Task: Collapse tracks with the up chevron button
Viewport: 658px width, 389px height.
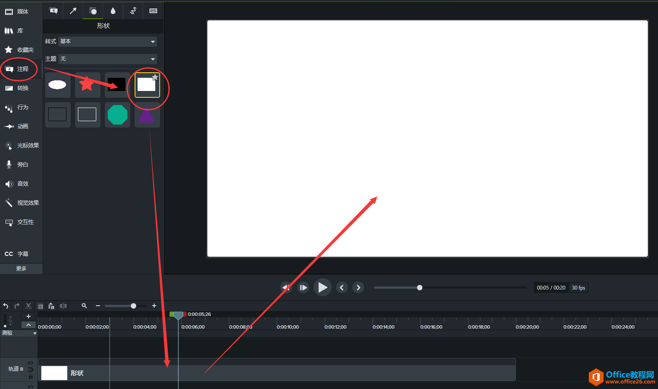Action: pyautogui.click(x=29, y=325)
